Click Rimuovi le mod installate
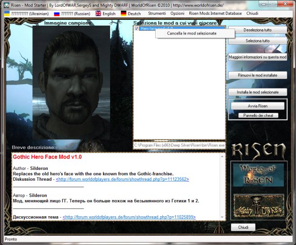The height and width of the screenshot is (245, 296). coord(257,75)
